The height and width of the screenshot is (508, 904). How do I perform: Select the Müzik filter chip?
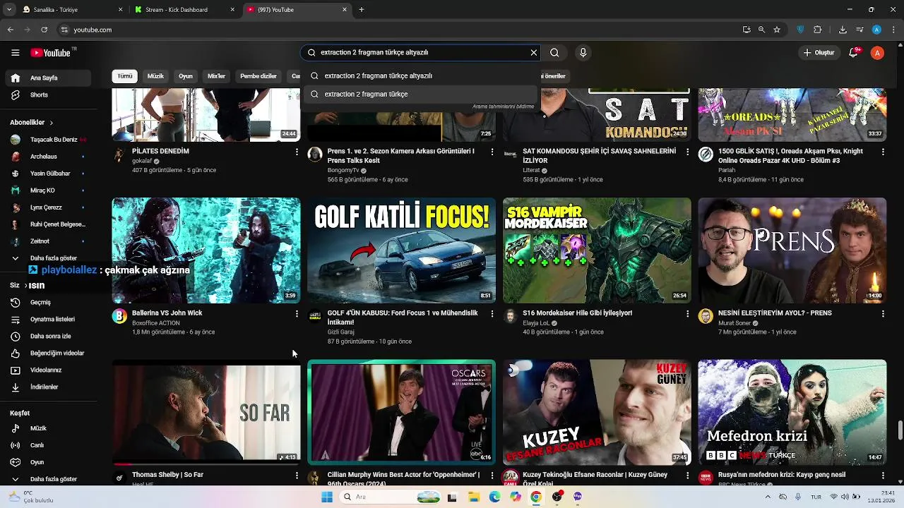(x=155, y=76)
